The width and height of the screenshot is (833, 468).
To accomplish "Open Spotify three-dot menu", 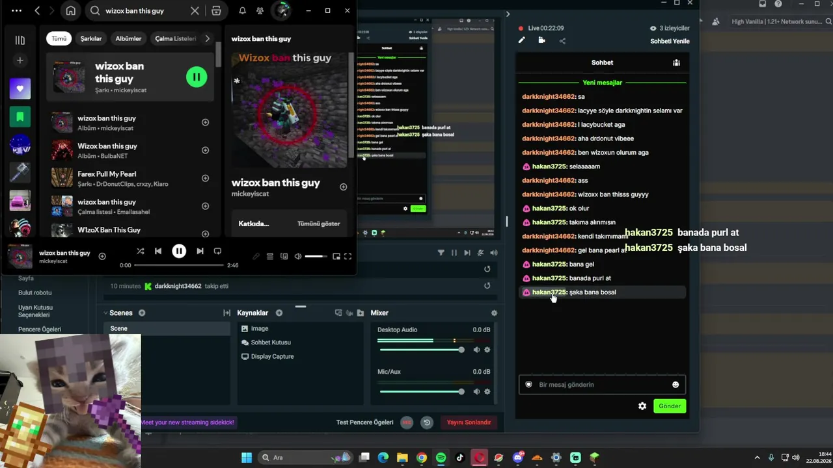I will pos(16,10).
